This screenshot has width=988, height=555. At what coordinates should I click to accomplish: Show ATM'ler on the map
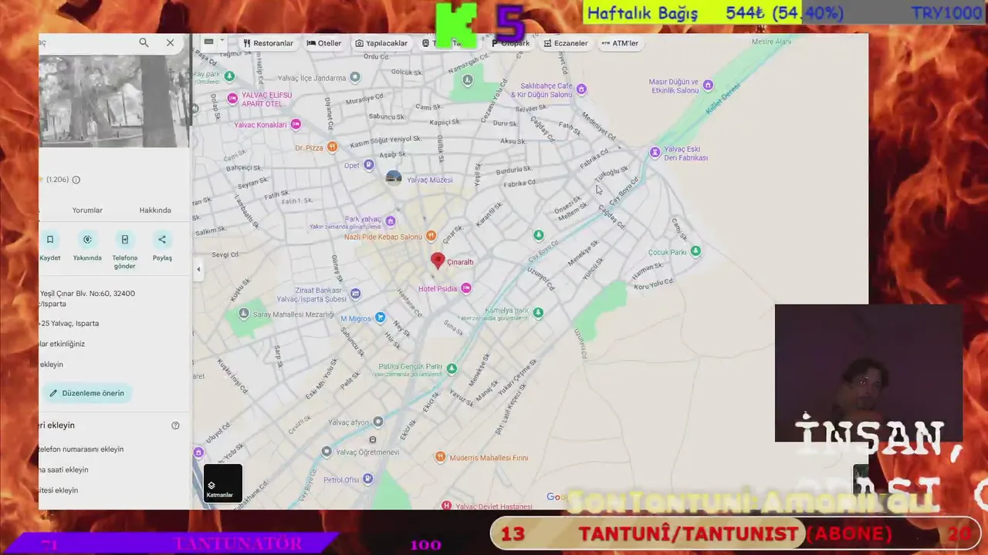620,43
